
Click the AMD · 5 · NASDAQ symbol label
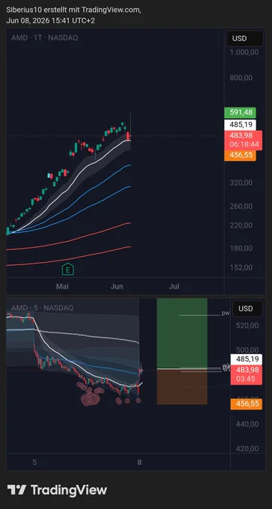coord(42,308)
